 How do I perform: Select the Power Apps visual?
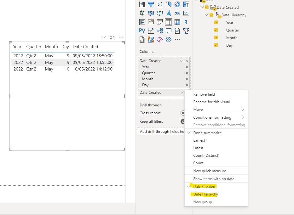tap(159, 40)
